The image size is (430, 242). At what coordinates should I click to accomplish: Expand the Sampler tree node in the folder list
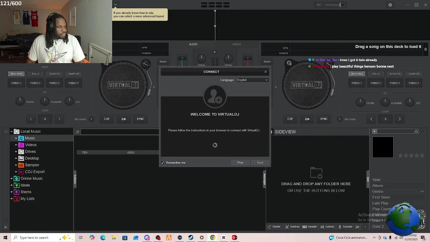[x=16, y=165]
